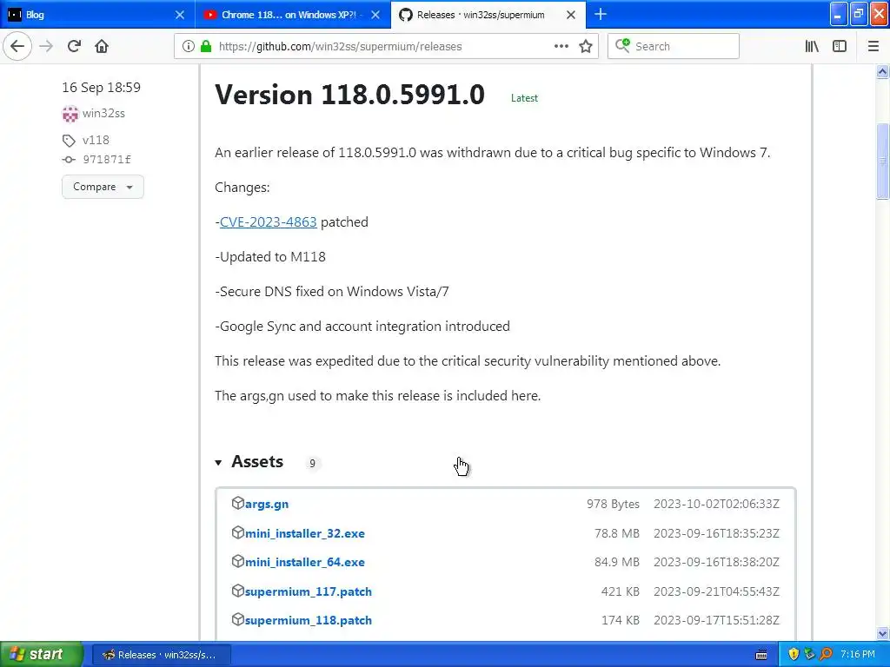Download supermium_117.patch

pos(309,591)
